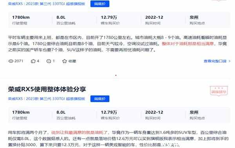This screenshot has width=235, height=148.
Task: Click the comment count 1
Action: tap(54, 61)
